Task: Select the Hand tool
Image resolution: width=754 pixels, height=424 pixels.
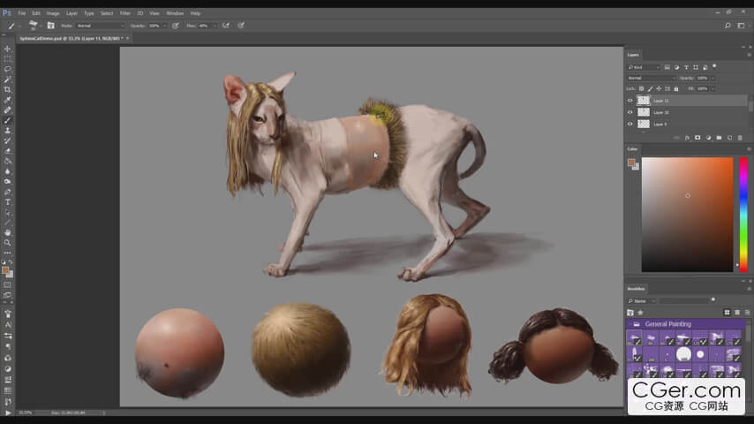Action: [x=8, y=232]
